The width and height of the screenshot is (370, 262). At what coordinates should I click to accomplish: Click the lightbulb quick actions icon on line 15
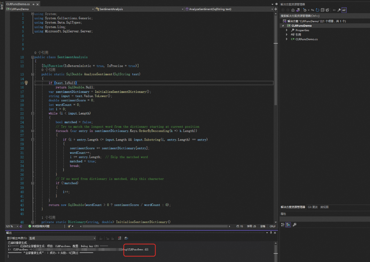pos(26,83)
